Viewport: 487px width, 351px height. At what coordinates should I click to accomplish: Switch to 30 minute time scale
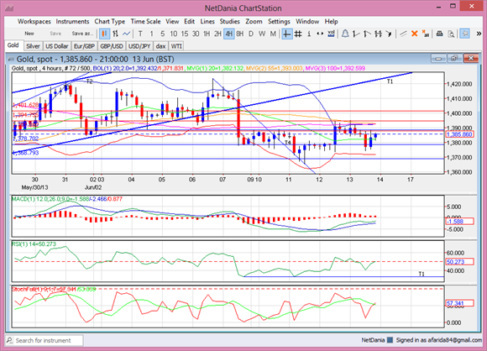[196, 34]
